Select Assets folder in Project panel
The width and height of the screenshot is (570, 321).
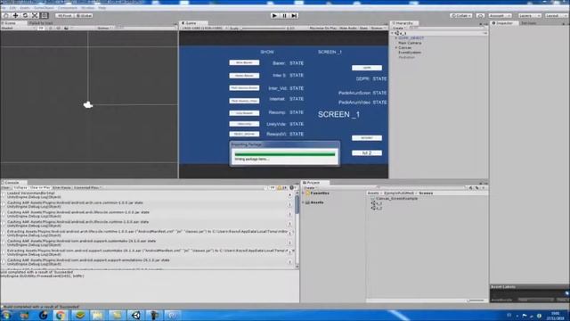[317, 202]
